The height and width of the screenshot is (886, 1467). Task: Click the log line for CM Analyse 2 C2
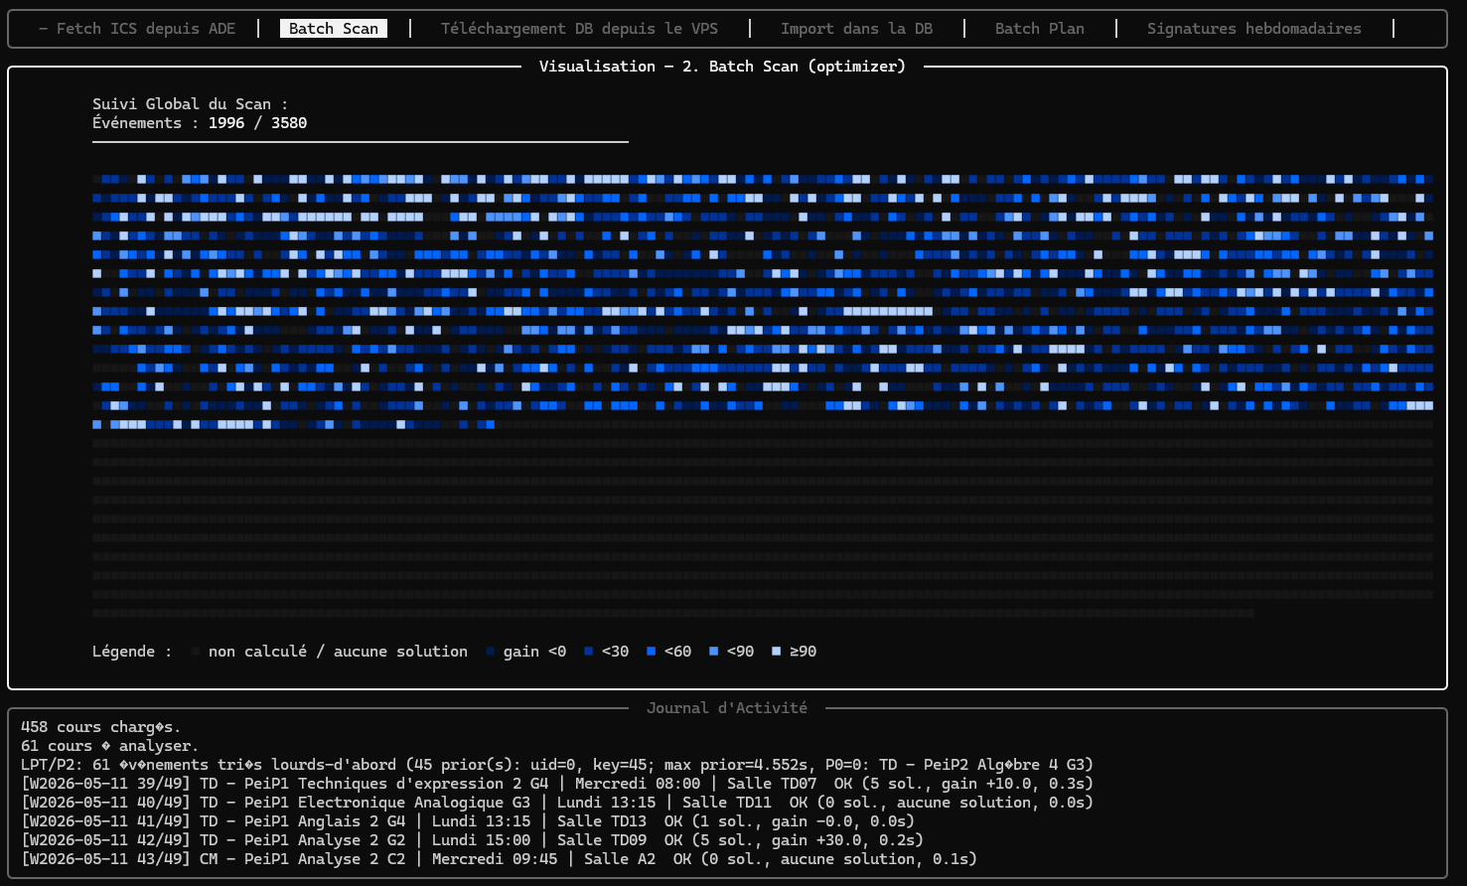(499, 859)
